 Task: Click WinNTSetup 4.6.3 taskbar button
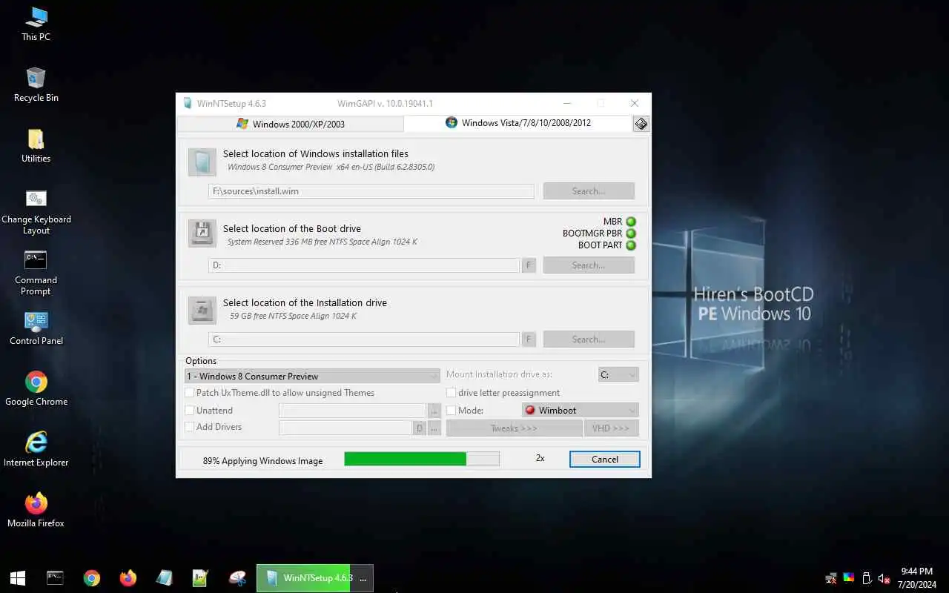pos(315,578)
